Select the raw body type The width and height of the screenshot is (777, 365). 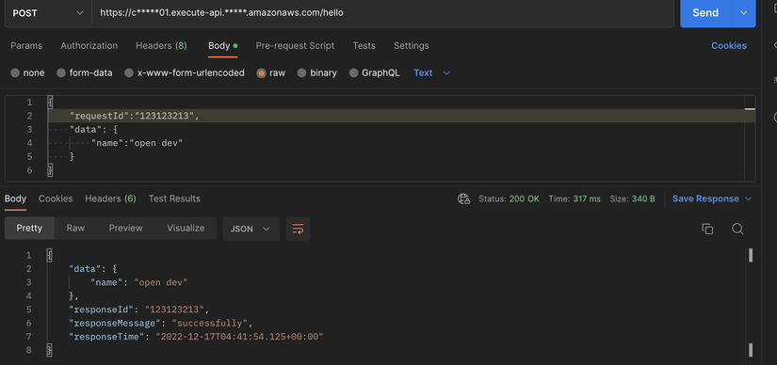click(x=271, y=72)
